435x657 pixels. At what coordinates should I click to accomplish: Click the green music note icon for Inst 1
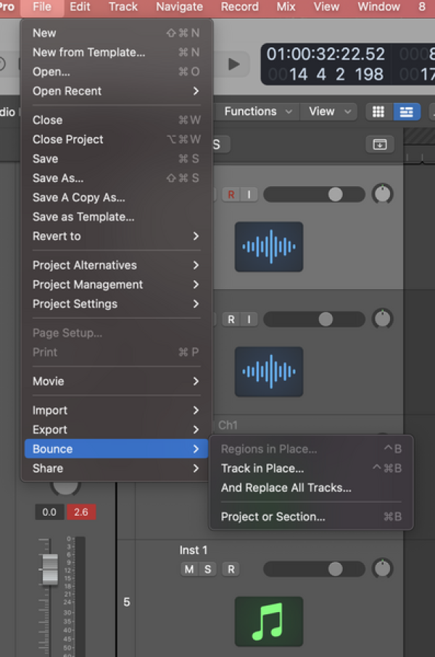[269, 621]
